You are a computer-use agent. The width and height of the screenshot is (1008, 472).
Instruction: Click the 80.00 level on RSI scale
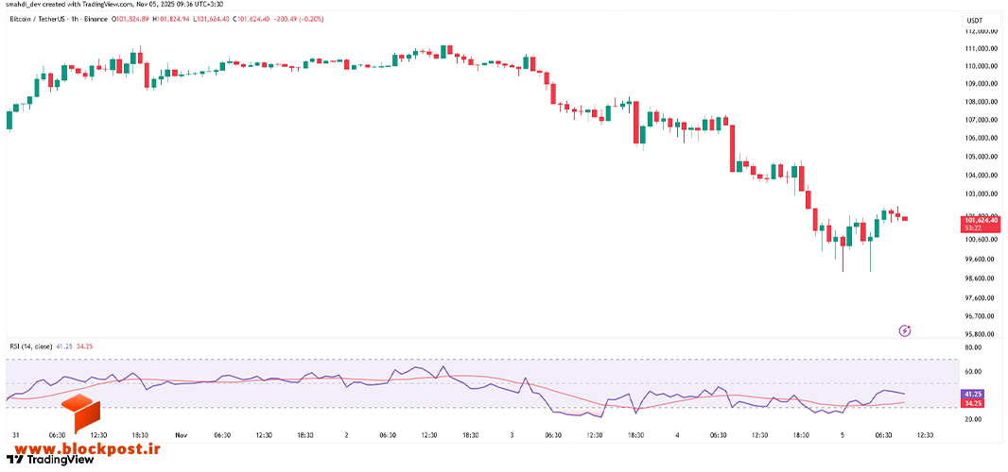click(973, 347)
